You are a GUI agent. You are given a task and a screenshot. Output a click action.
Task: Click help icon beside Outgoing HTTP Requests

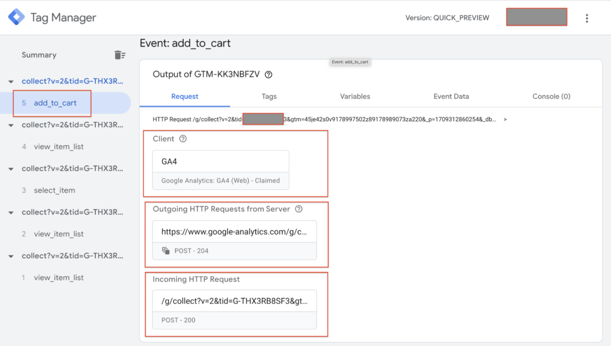299,209
